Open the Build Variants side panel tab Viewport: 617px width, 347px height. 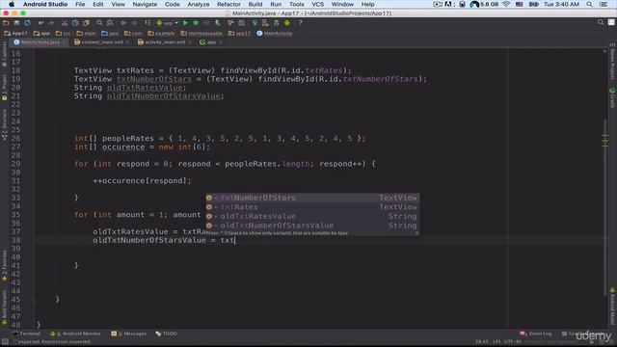coord(4,307)
